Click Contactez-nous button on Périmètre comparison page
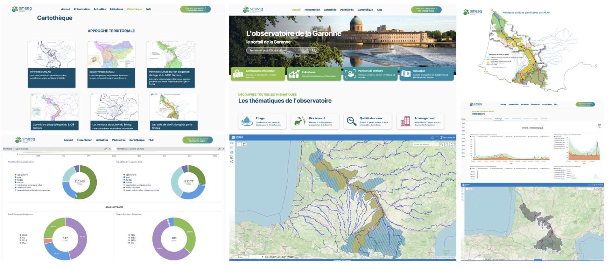 click(x=198, y=140)
